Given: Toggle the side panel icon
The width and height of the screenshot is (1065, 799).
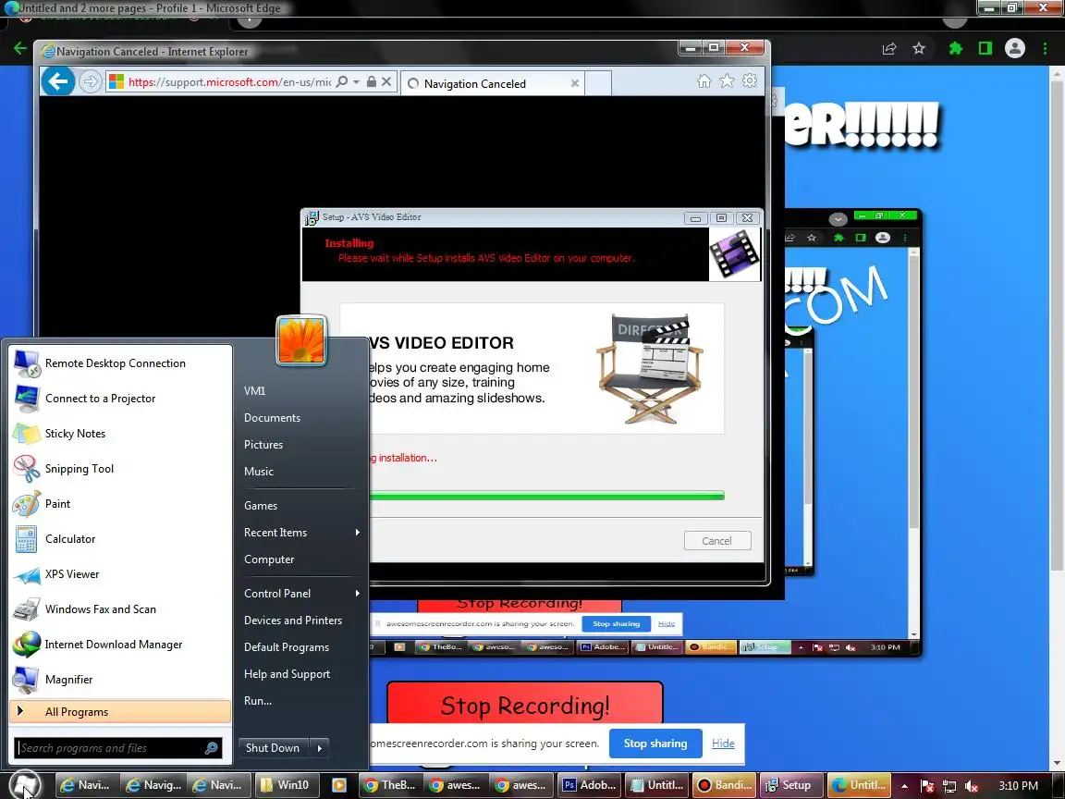Looking at the screenshot, I should click(985, 48).
